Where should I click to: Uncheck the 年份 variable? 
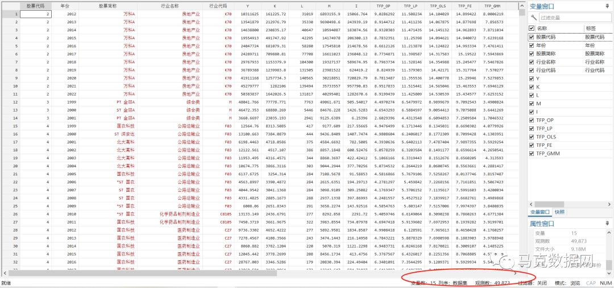click(532, 46)
